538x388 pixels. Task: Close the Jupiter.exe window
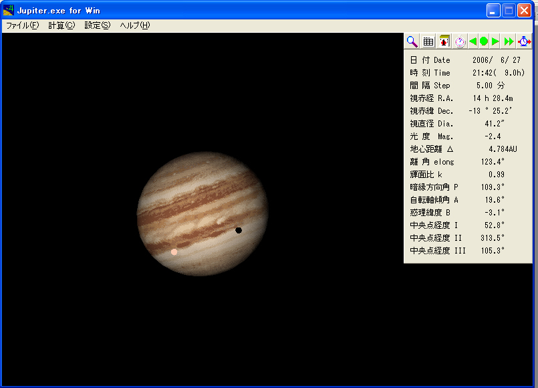click(x=524, y=11)
